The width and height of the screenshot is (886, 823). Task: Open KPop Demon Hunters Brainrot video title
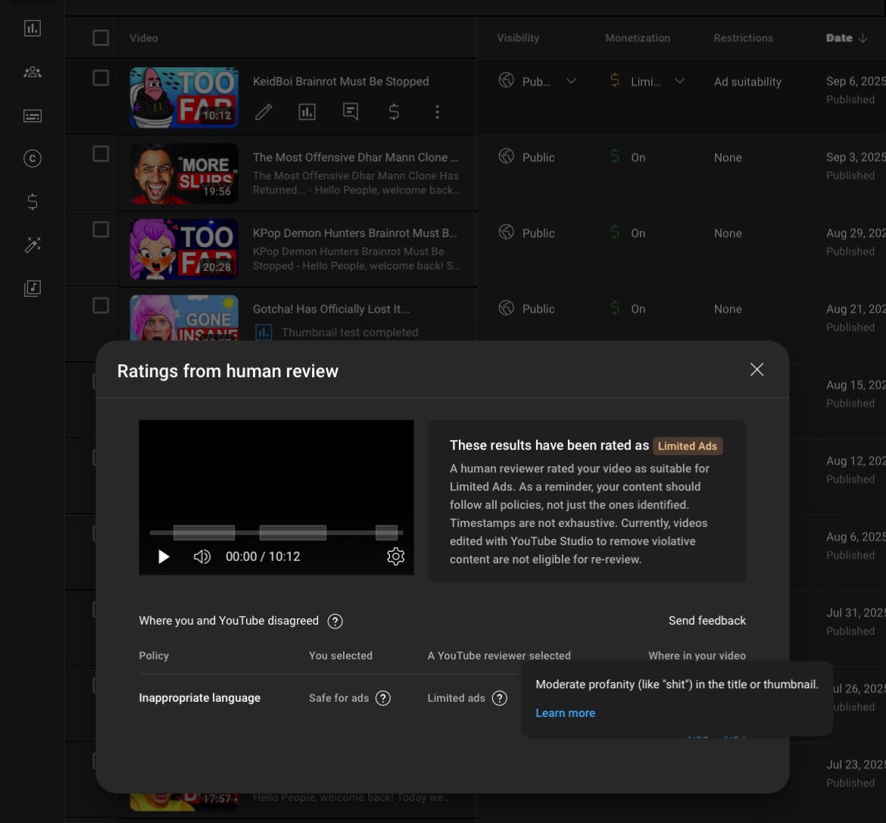click(355, 232)
